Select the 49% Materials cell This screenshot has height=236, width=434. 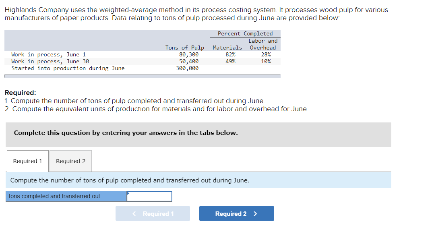[231, 61]
